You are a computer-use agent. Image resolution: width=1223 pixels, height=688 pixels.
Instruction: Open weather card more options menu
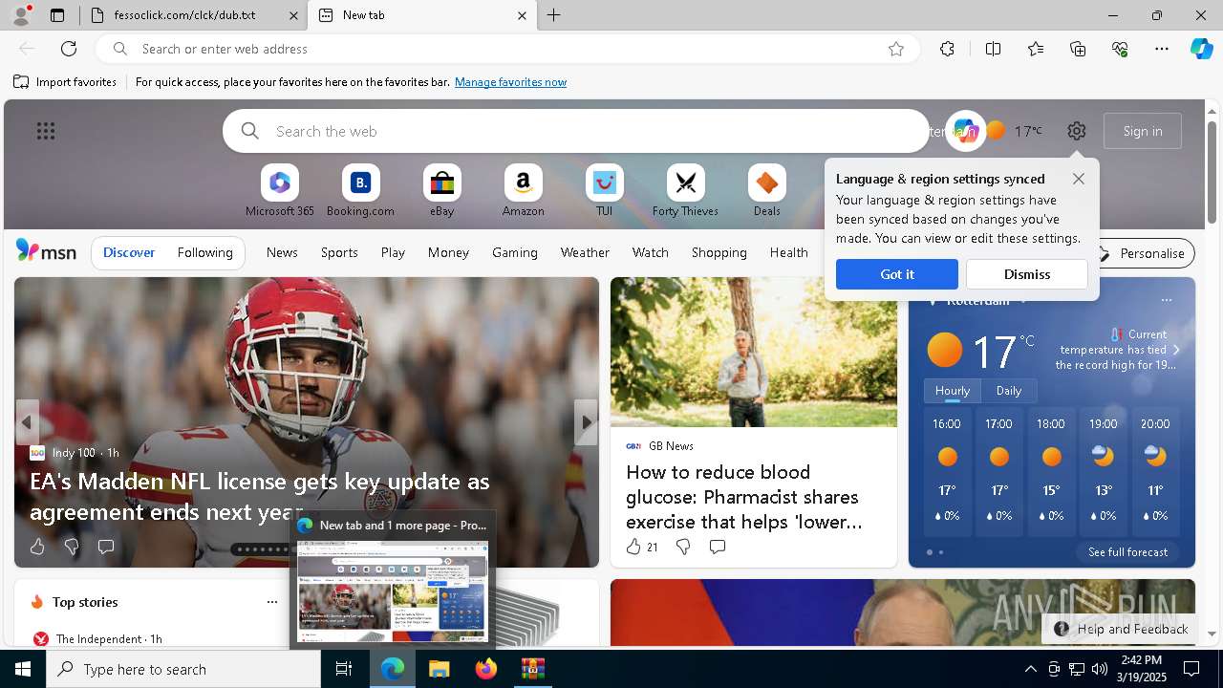[1166, 300]
